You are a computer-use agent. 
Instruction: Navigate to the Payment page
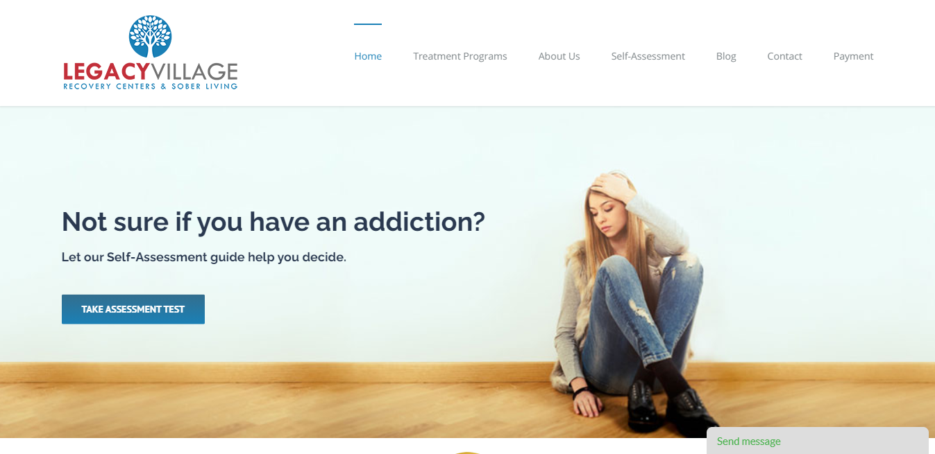click(x=853, y=56)
